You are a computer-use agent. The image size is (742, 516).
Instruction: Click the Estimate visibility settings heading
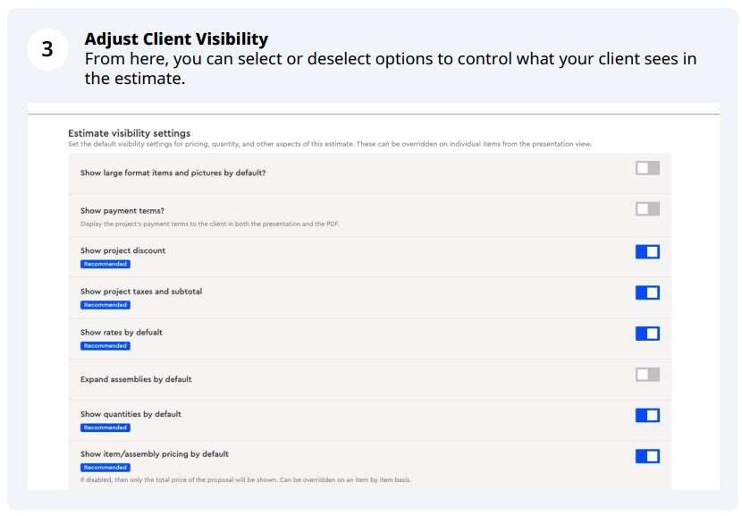click(130, 133)
